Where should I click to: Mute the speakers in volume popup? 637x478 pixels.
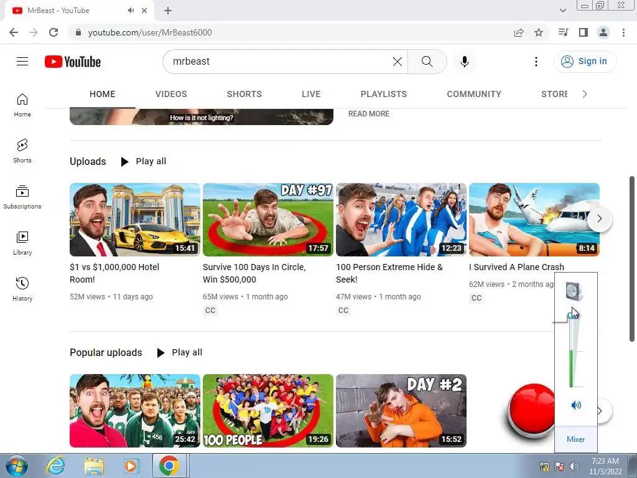point(576,405)
